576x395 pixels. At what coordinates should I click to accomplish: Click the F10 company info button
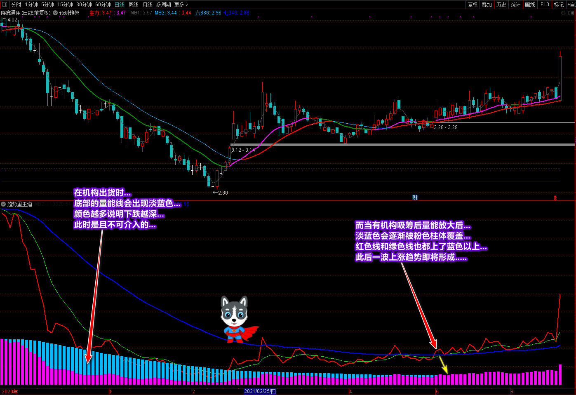tap(545, 5)
